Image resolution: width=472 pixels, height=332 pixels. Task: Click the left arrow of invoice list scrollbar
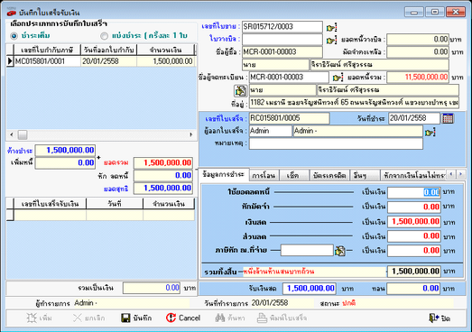(x=12, y=134)
